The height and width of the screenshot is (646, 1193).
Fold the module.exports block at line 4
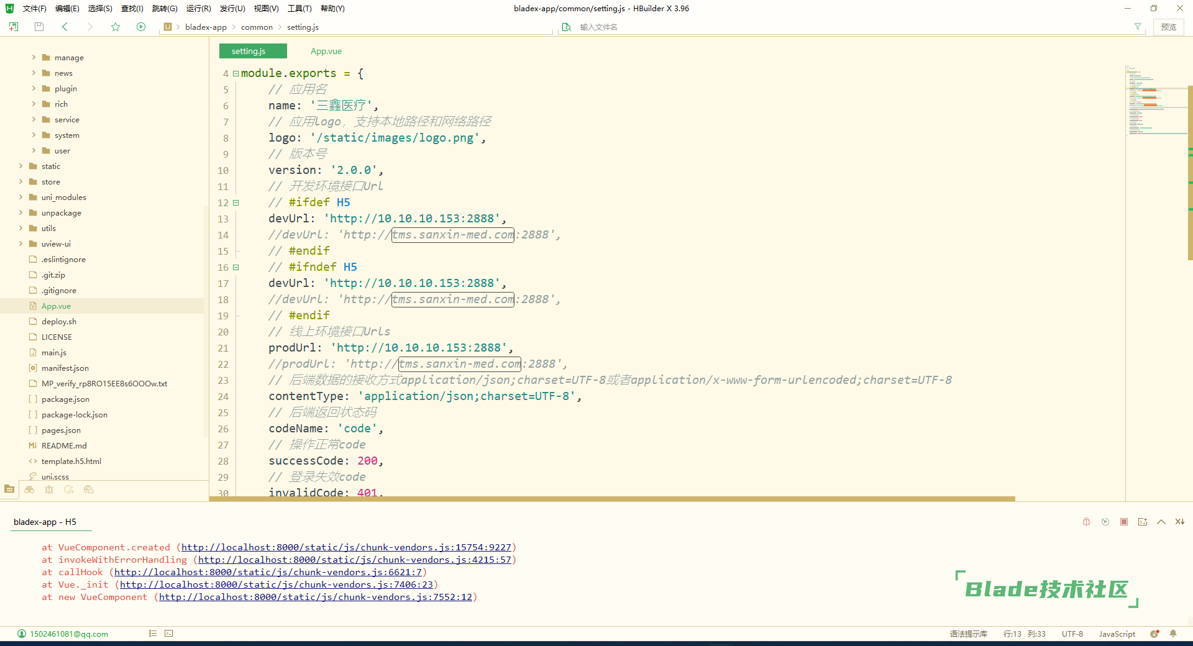coord(235,73)
